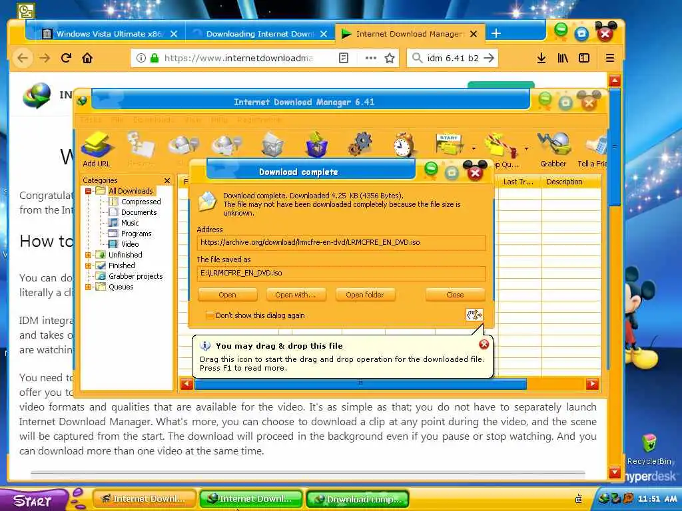Click the file saved as path field
682x511 pixels.
(x=342, y=273)
